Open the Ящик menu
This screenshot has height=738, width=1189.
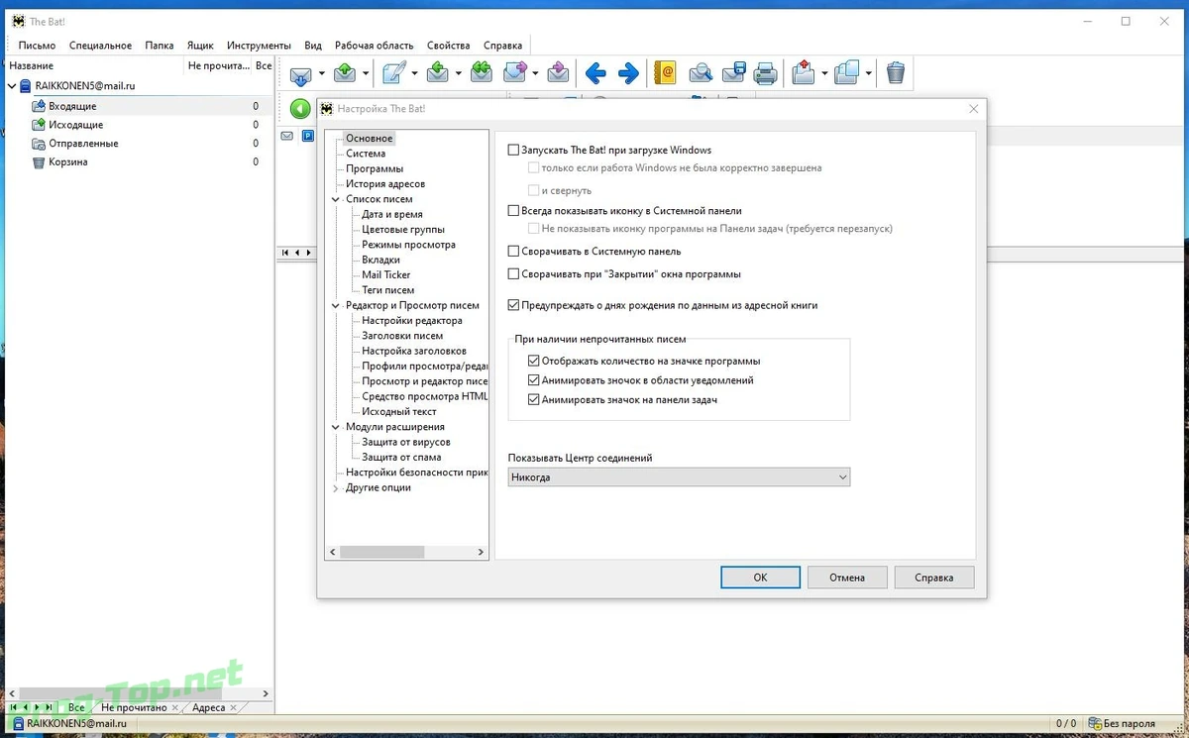pyautogui.click(x=200, y=46)
